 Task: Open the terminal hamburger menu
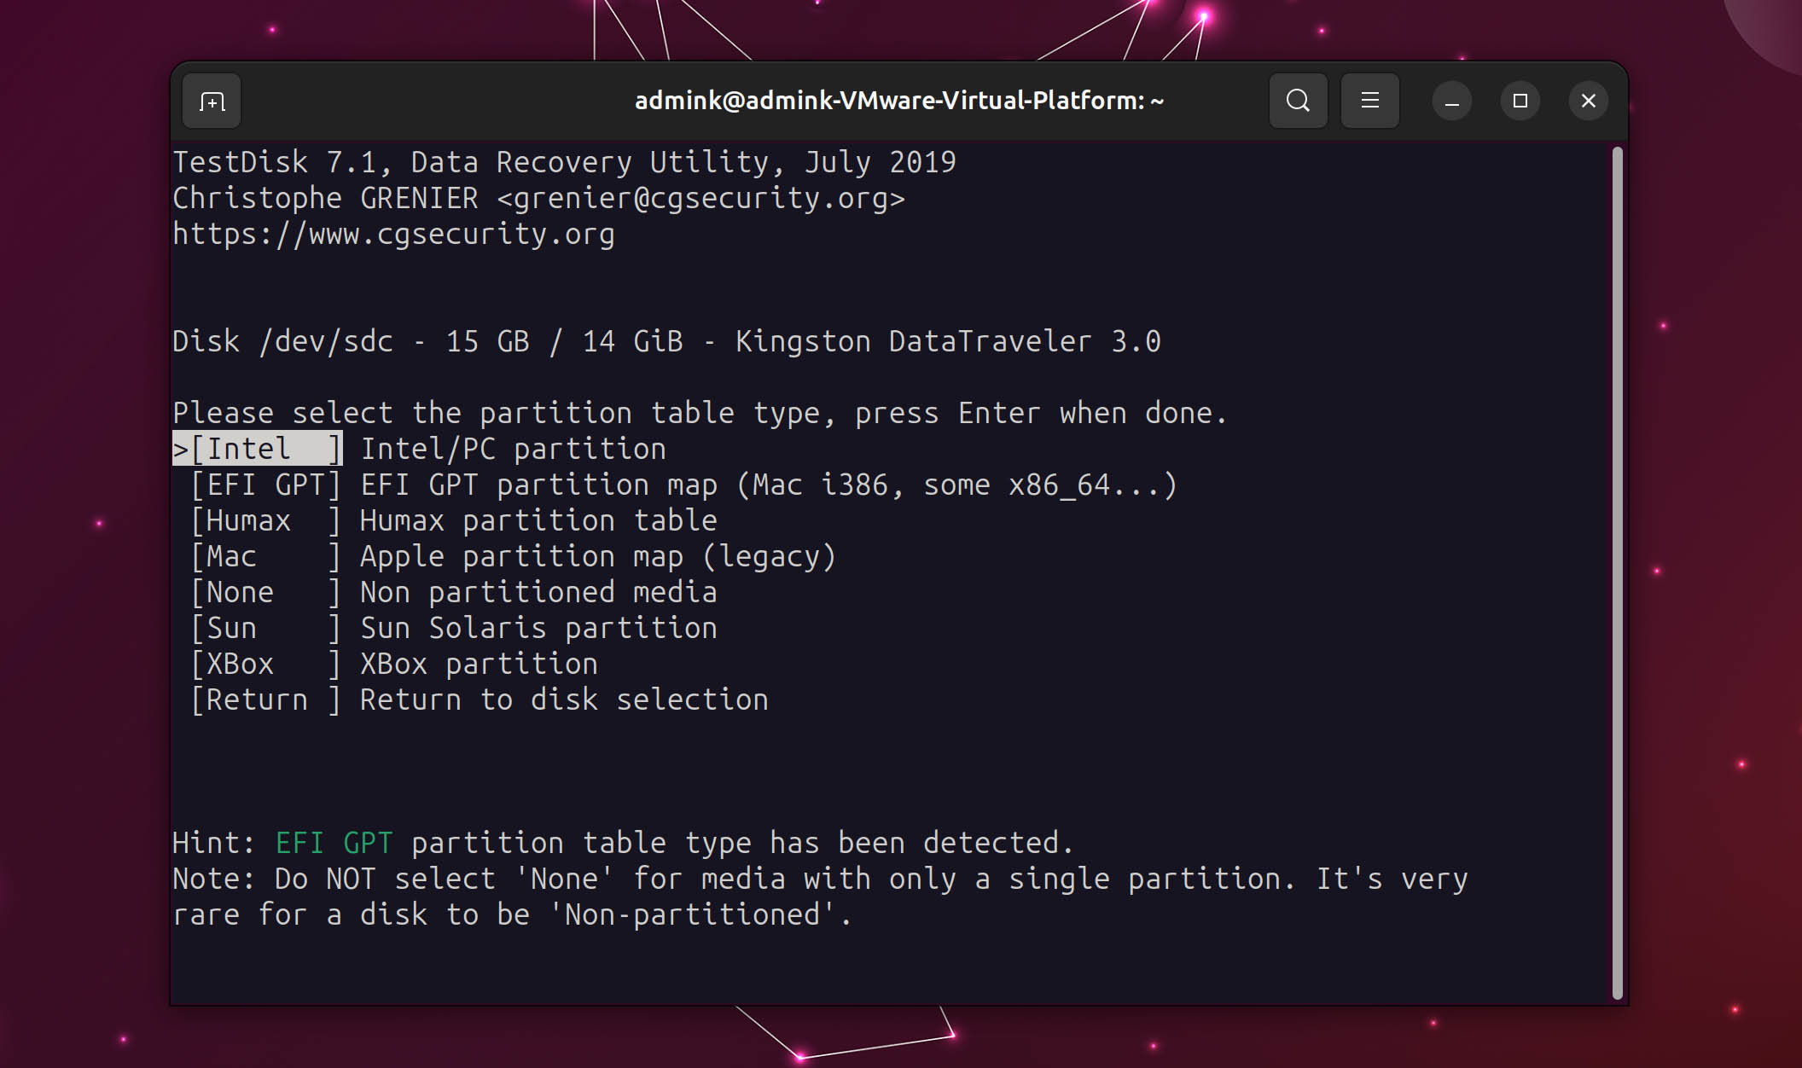[1369, 100]
